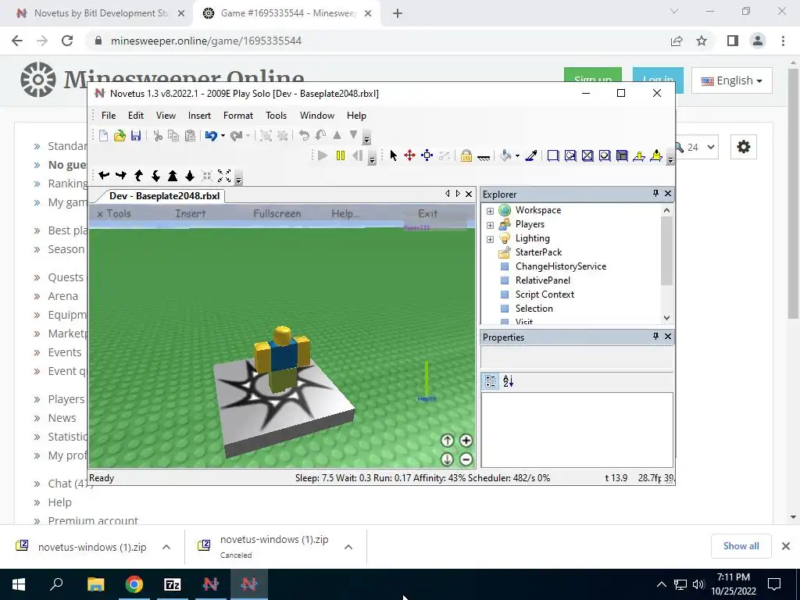Click the blue Undo arrow icon
The width and height of the screenshot is (800, 600).
[211, 136]
